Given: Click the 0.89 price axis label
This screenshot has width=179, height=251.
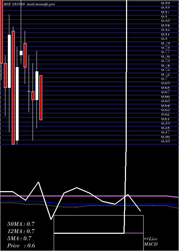Looking at the screenshot, I should [x=165, y=3].
